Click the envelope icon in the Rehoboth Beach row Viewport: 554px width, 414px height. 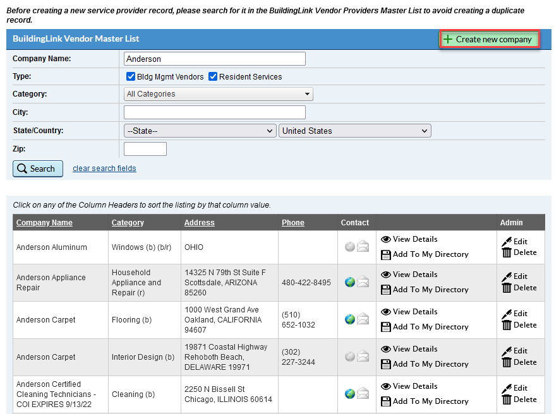tap(363, 356)
